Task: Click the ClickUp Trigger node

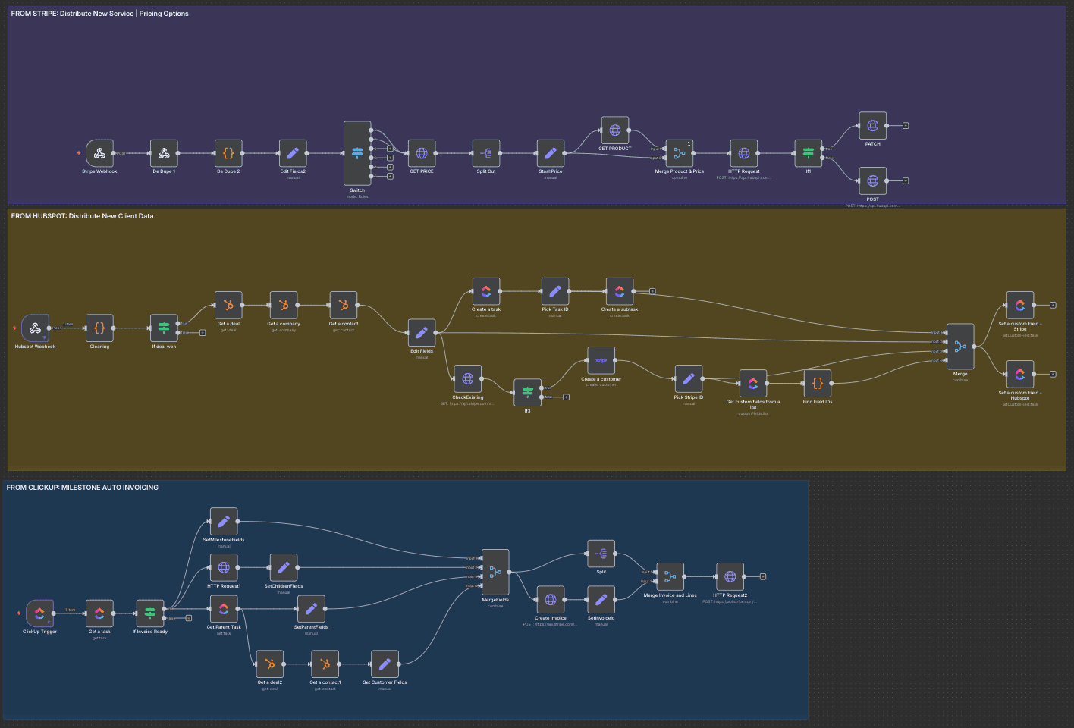Action: click(39, 613)
